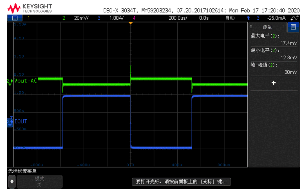
Task: Go back with the up arrow softkey
Action: (x=12, y=182)
